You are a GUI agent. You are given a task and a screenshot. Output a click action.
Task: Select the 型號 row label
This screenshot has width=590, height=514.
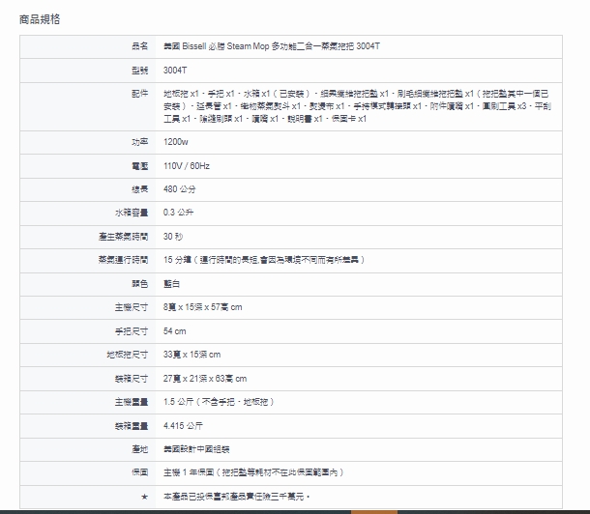pyautogui.click(x=139, y=71)
